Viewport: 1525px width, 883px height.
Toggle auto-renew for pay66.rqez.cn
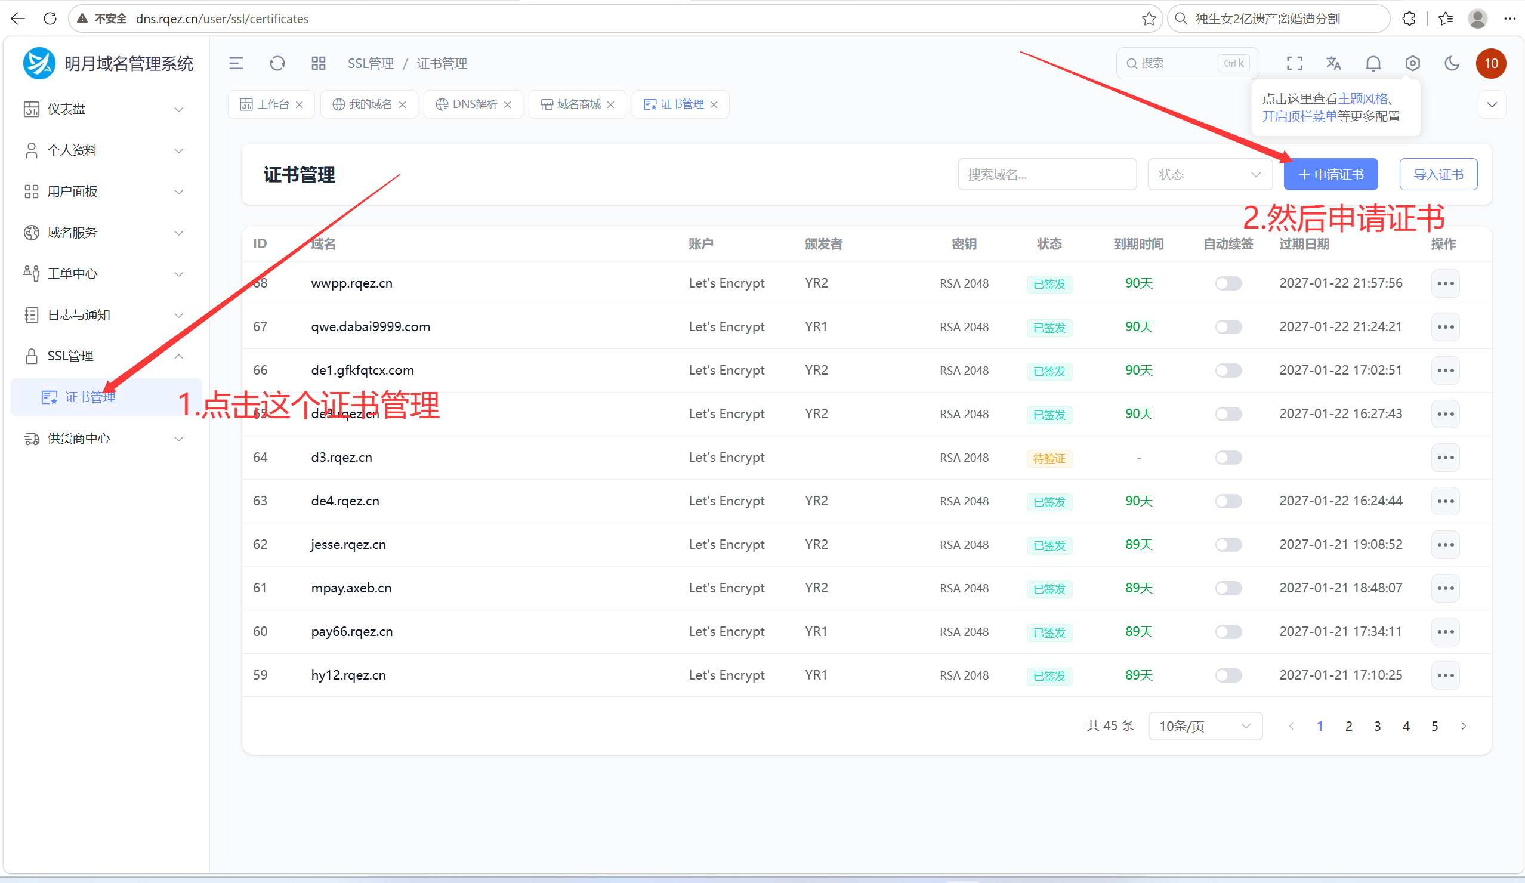click(1228, 632)
